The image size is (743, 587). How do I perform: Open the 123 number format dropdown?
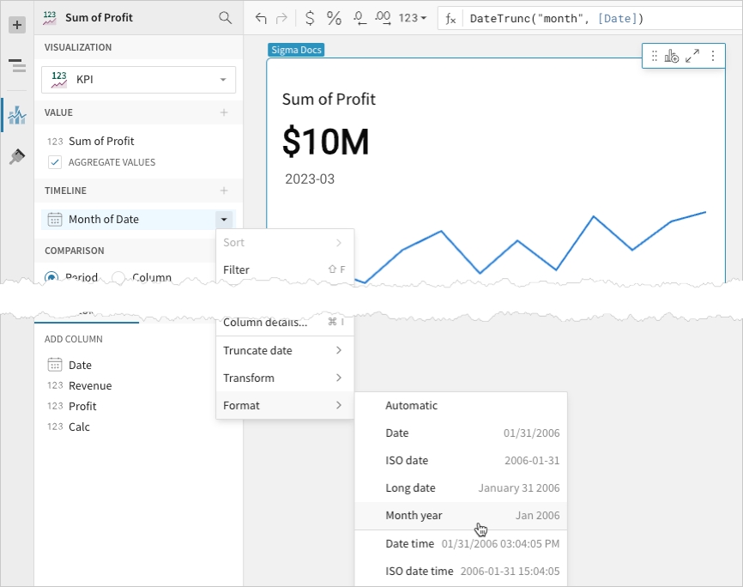(413, 18)
